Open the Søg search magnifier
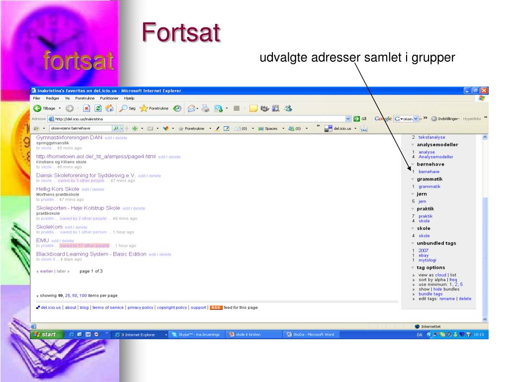This screenshot has height=382, width=509. (127, 108)
